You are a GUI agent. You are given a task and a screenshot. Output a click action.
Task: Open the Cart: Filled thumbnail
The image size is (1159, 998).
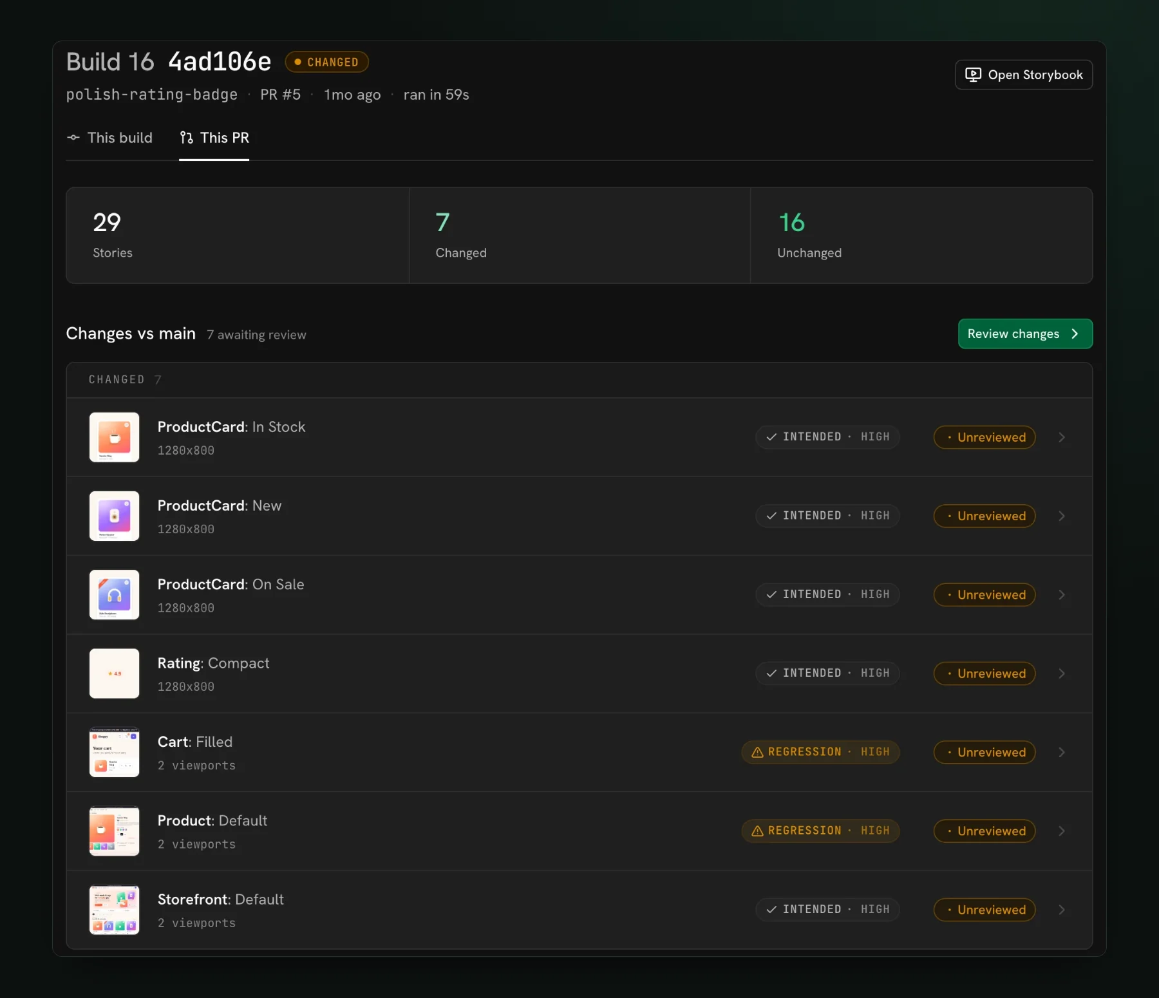point(115,752)
